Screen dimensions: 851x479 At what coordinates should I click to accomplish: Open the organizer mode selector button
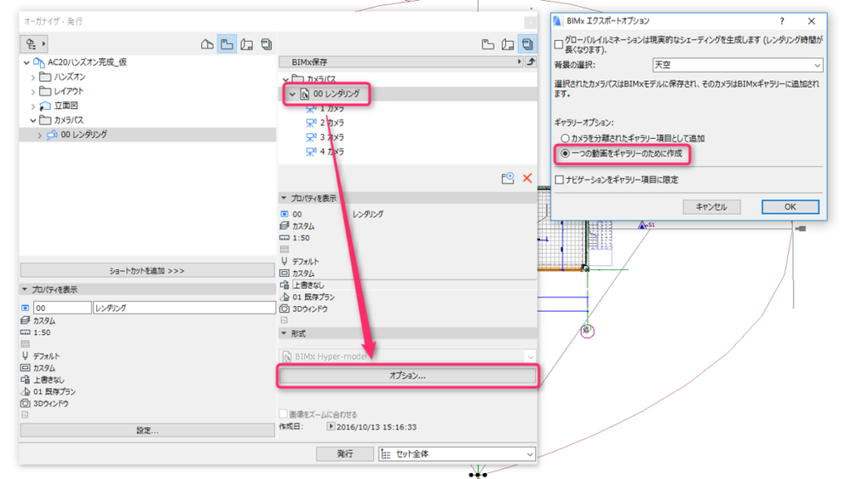pyautogui.click(x=34, y=43)
